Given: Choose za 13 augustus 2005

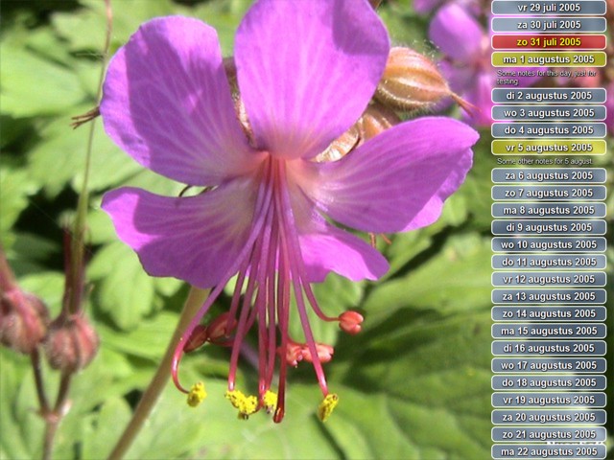Looking at the screenshot, I should tap(549, 296).
